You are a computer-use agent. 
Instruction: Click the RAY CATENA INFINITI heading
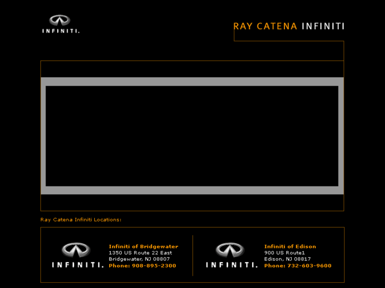point(289,26)
